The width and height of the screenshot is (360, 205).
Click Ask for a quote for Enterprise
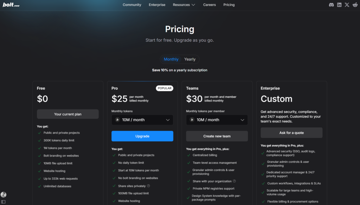point(291,133)
